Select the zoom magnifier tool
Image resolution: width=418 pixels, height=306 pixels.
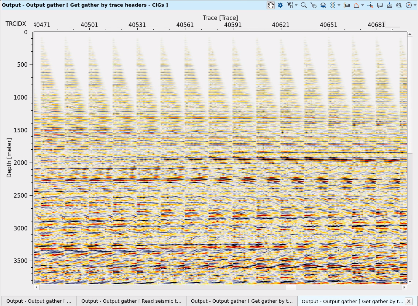(x=304, y=5)
